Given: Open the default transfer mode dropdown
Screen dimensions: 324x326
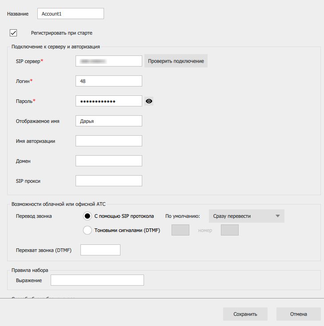Looking at the screenshot, I should pos(246,216).
